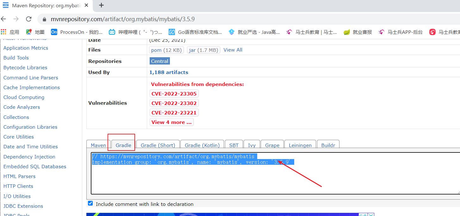Click the browser back arrow

click(x=3, y=19)
